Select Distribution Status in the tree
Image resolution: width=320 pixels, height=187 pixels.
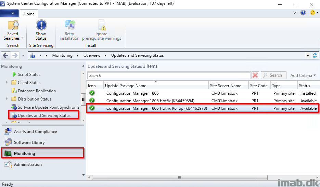(x=35, y=99)
